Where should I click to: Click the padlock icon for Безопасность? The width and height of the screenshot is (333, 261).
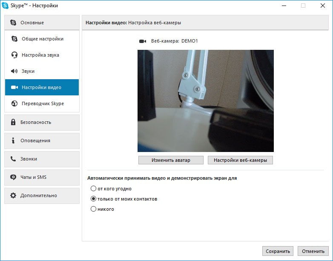13,122
